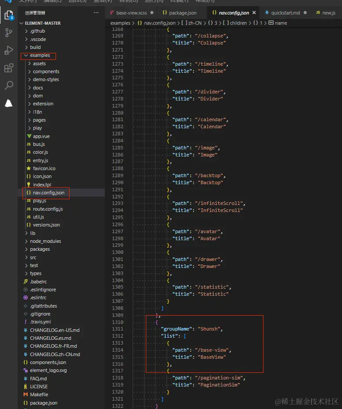Expand the assets folder

tap(29, 63)
